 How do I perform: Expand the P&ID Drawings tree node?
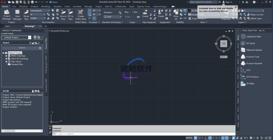pos(6,56)
